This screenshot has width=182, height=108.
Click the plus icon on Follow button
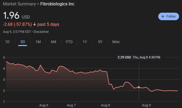tap(163, 16)
